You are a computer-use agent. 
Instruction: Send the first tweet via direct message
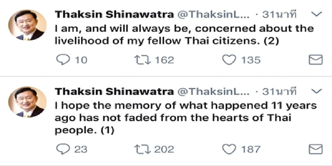tap(315, 60)
